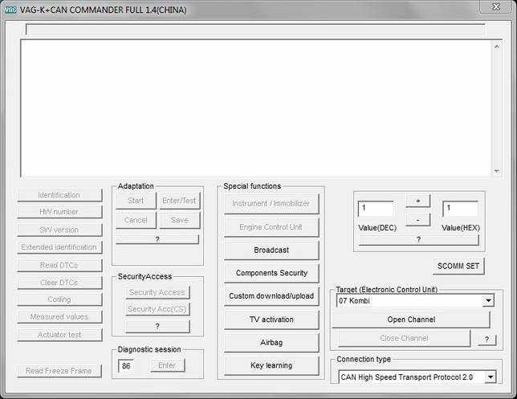Viewport: 517px width, 399px height.
Task: Open Engine Control Unit function
Action: 271,227
